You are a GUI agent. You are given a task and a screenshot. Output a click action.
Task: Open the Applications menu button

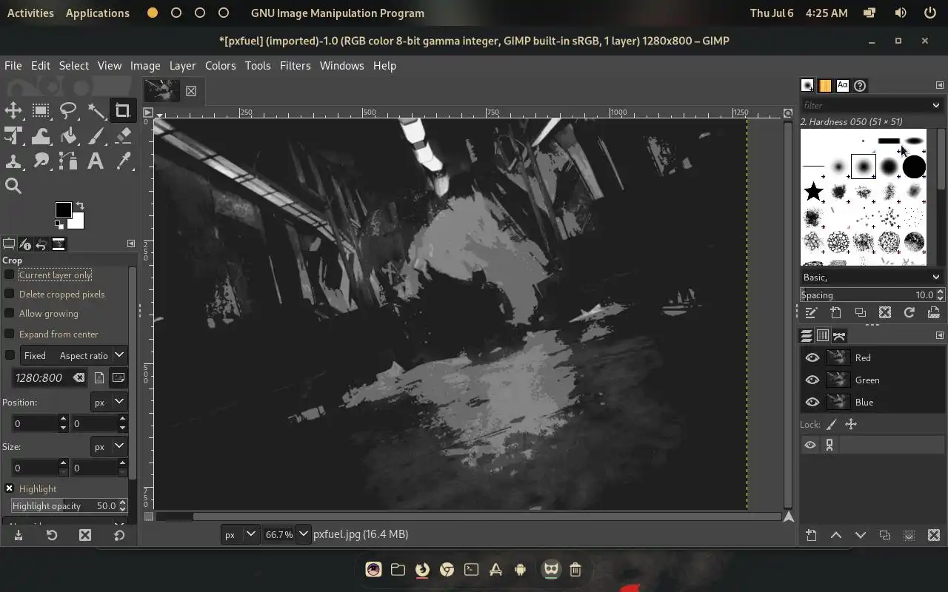coord(97,13)
